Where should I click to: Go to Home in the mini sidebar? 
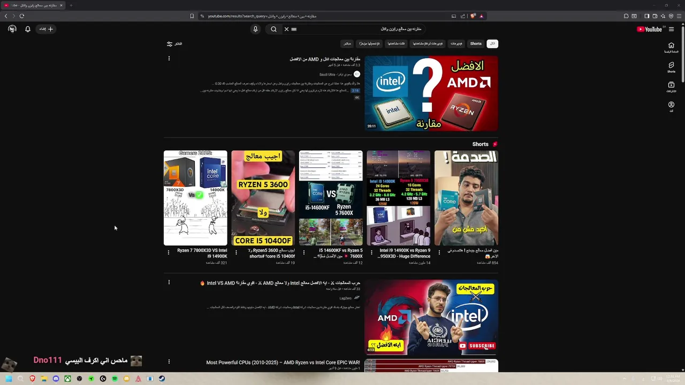tap(671, 48)
